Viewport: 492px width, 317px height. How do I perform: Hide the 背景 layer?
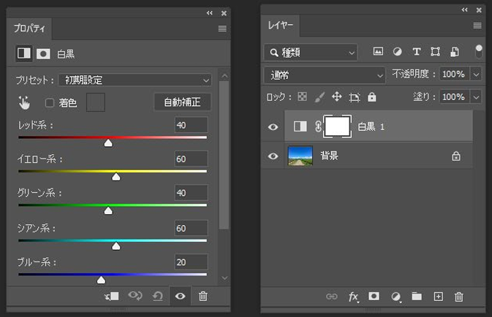[273, 156]
